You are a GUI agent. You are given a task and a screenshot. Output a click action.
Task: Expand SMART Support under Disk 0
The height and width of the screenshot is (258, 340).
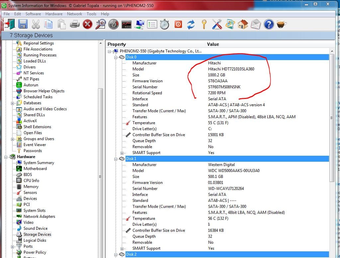click(122, 153)
